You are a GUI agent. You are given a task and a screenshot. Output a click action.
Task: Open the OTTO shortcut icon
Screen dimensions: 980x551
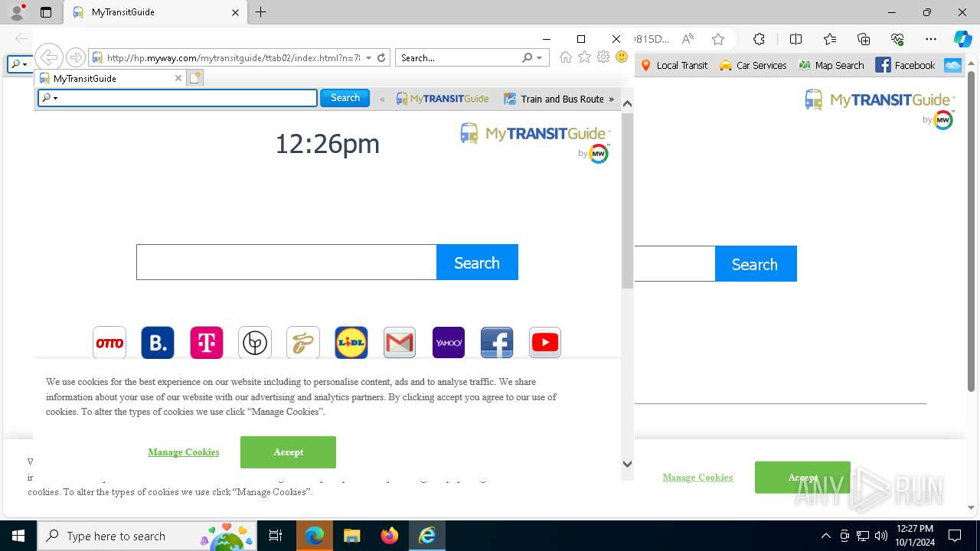[109, 343]
